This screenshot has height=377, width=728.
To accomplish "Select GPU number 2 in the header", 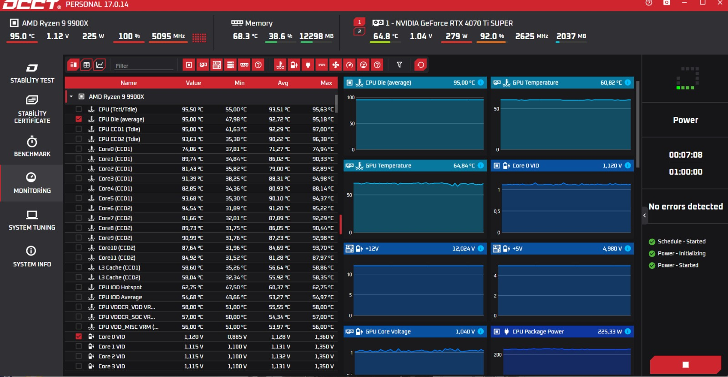I will pyautogui.click(x=359, y=31).
